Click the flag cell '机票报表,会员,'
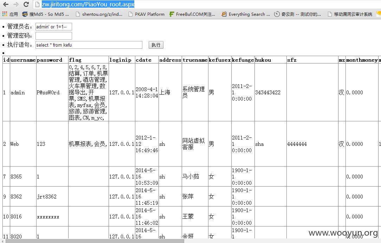 click(x=88, y=144)
